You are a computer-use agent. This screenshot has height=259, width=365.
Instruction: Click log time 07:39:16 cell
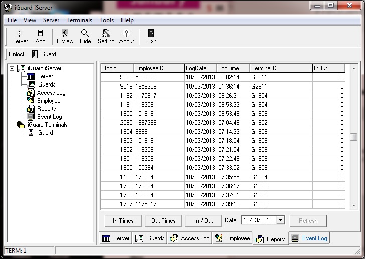(233, 204)
